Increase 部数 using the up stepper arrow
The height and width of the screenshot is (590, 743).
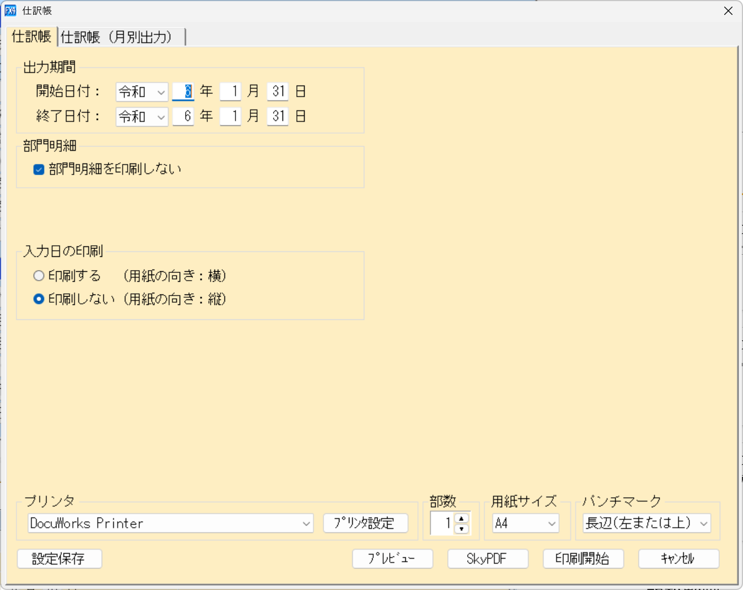[461, 519]
